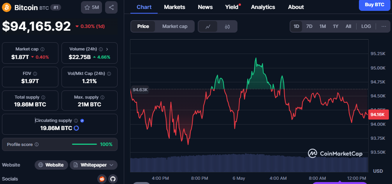Screen dimensions: 392x184
Task: Click the globe icon on the Website button
Action: (x=40, y=165)
